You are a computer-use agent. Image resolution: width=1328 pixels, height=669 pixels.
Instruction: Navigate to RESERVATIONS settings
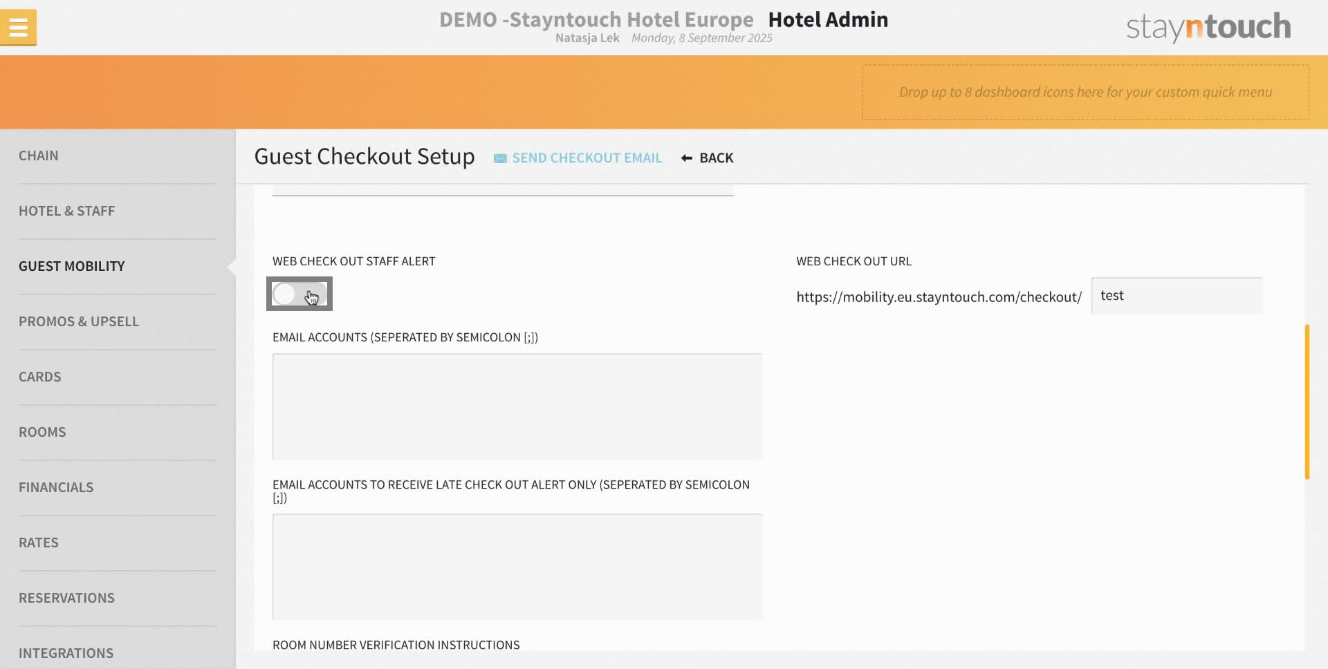[x=67, y=598]
